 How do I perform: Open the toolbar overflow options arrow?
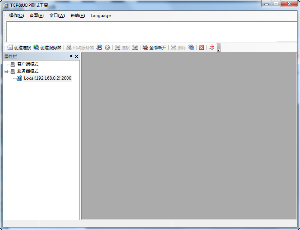[218, 48]
